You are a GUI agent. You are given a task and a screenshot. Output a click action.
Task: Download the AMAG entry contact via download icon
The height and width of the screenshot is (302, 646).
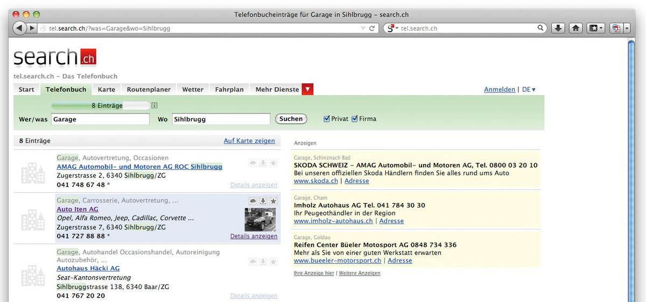tap(263, 163)
